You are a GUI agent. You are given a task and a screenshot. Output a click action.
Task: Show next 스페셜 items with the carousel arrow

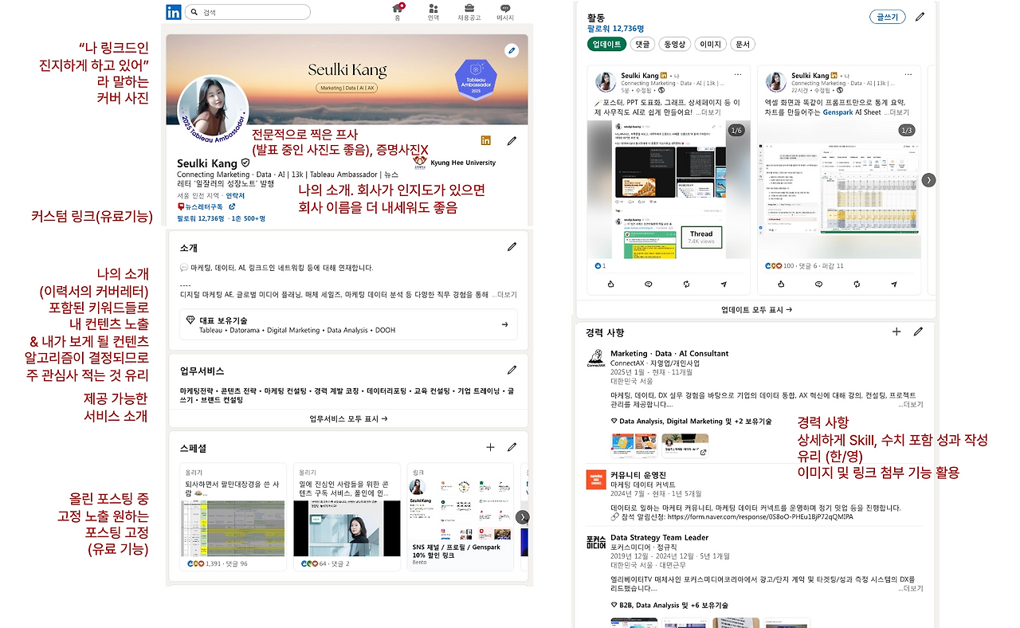(522, 517)
